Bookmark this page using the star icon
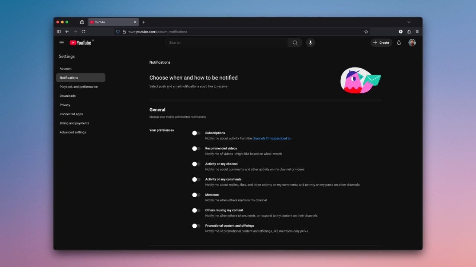Viewport: 476px width, 267px height. pos(366,32)
